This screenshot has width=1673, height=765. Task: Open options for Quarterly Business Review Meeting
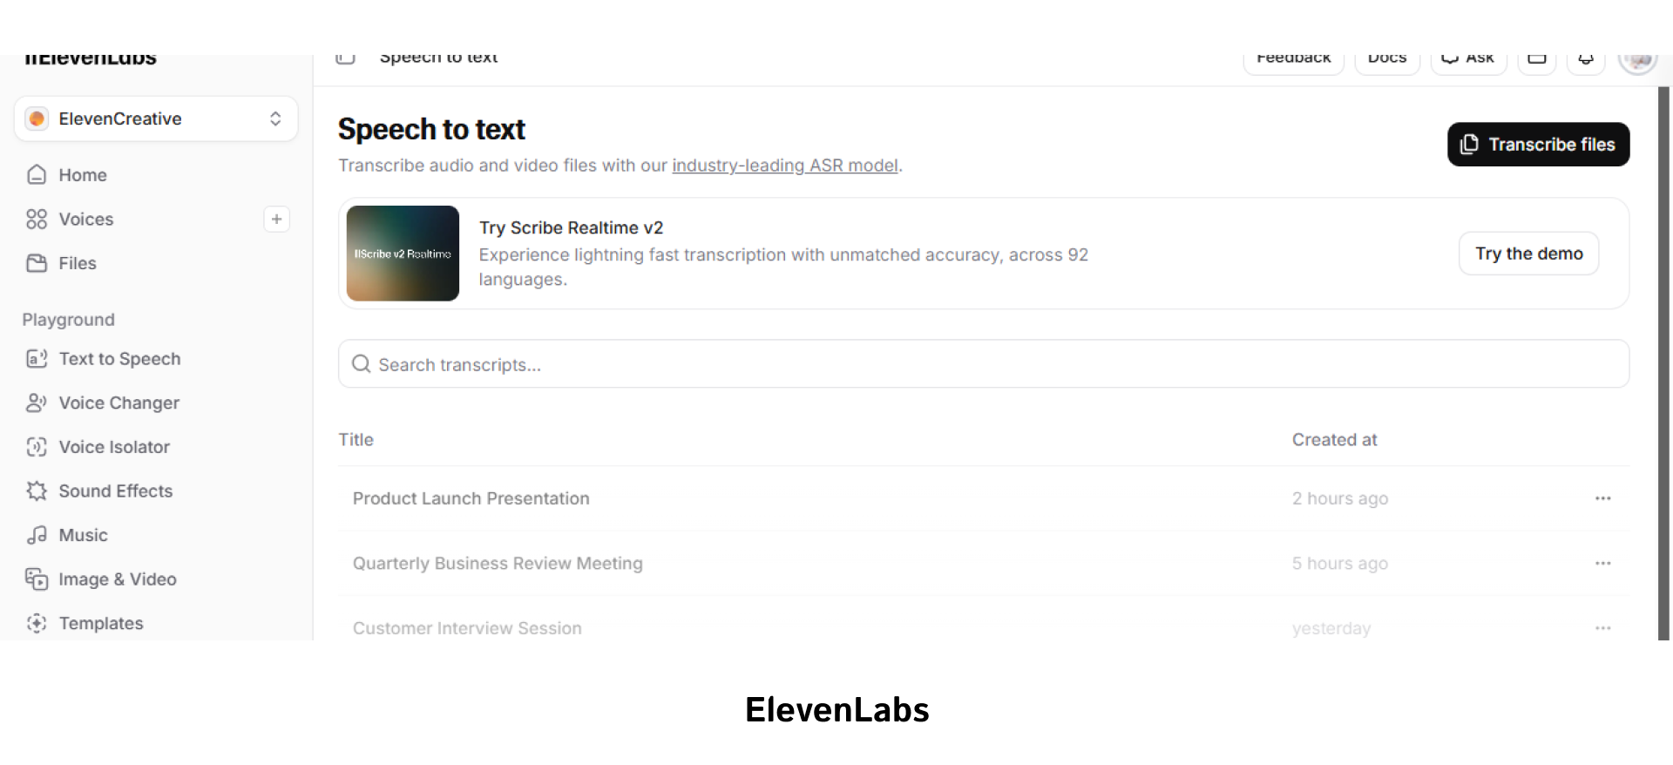pyautogui.click(x=1603, y=563)
